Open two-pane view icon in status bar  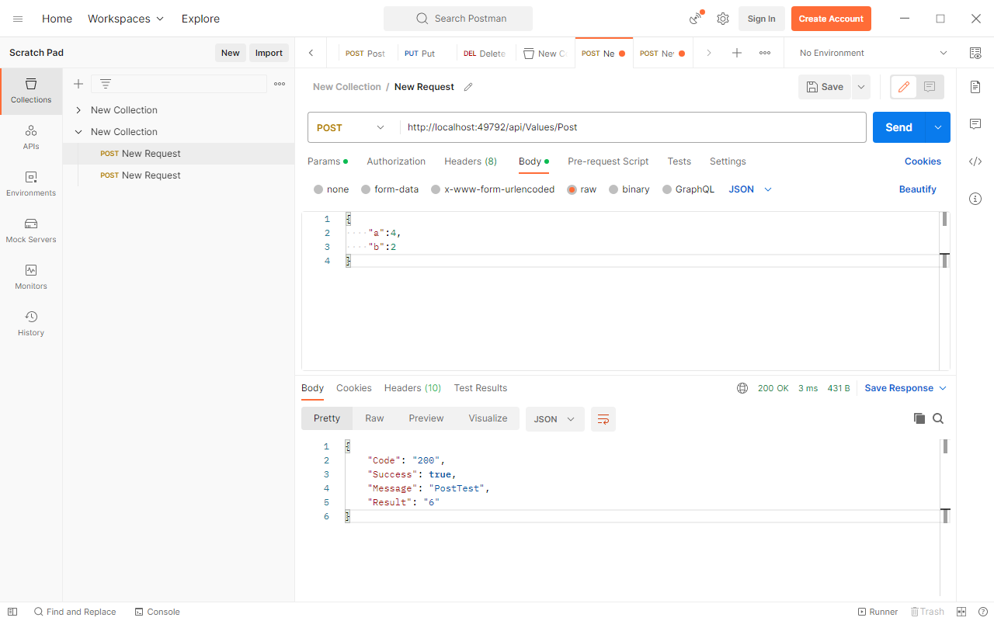(961, 612)
